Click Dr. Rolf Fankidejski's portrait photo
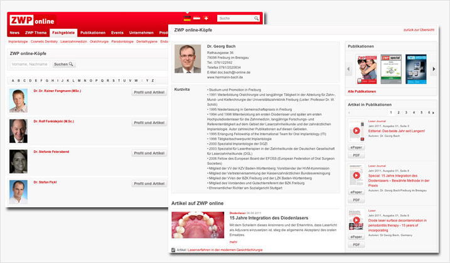 click(18, 131)
